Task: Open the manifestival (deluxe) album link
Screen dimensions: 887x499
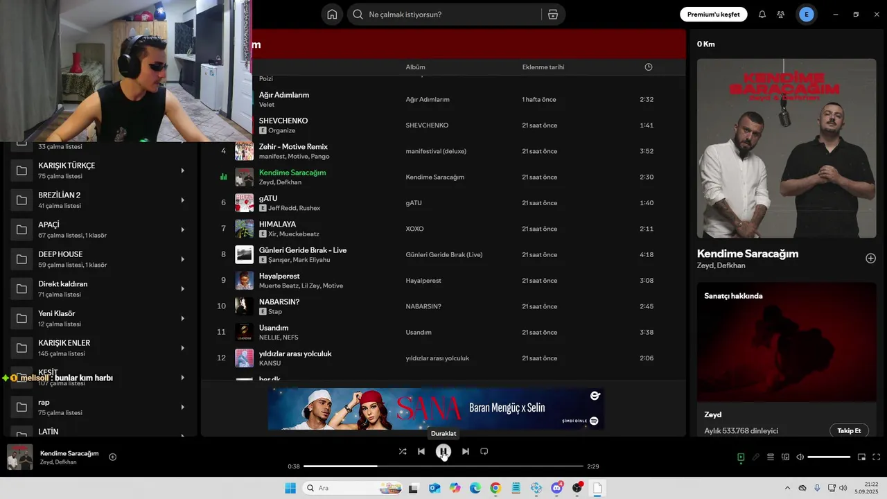Action: pos(436,151)
